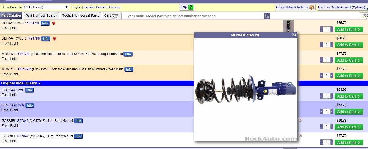Add MONROE 182179L to cart
368x149 pixels.
point(349,60)
